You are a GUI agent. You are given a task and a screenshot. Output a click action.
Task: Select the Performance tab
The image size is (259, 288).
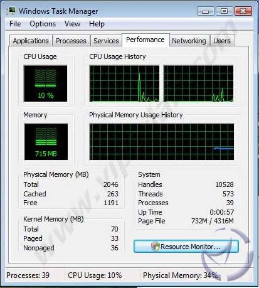pyautogui.click(x=145, y=40)
